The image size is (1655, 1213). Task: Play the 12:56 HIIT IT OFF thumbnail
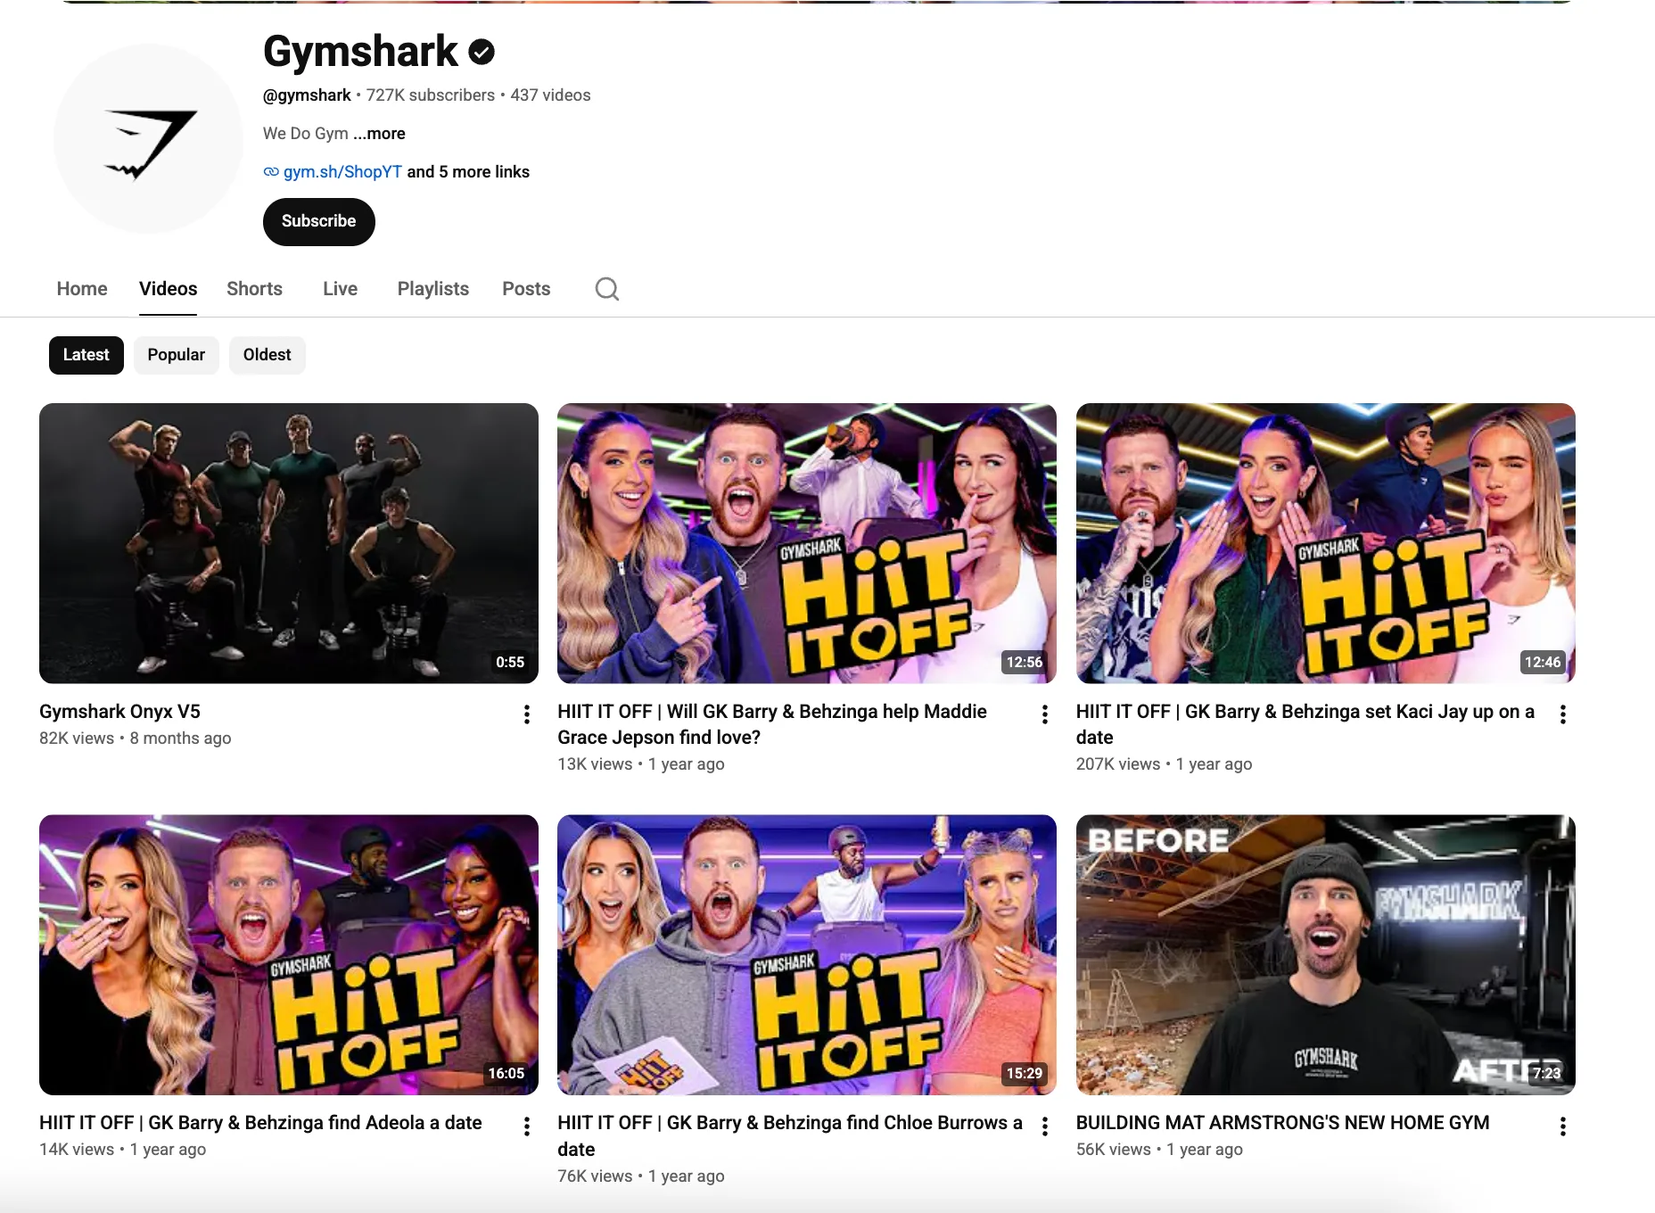tap(807, 543)
